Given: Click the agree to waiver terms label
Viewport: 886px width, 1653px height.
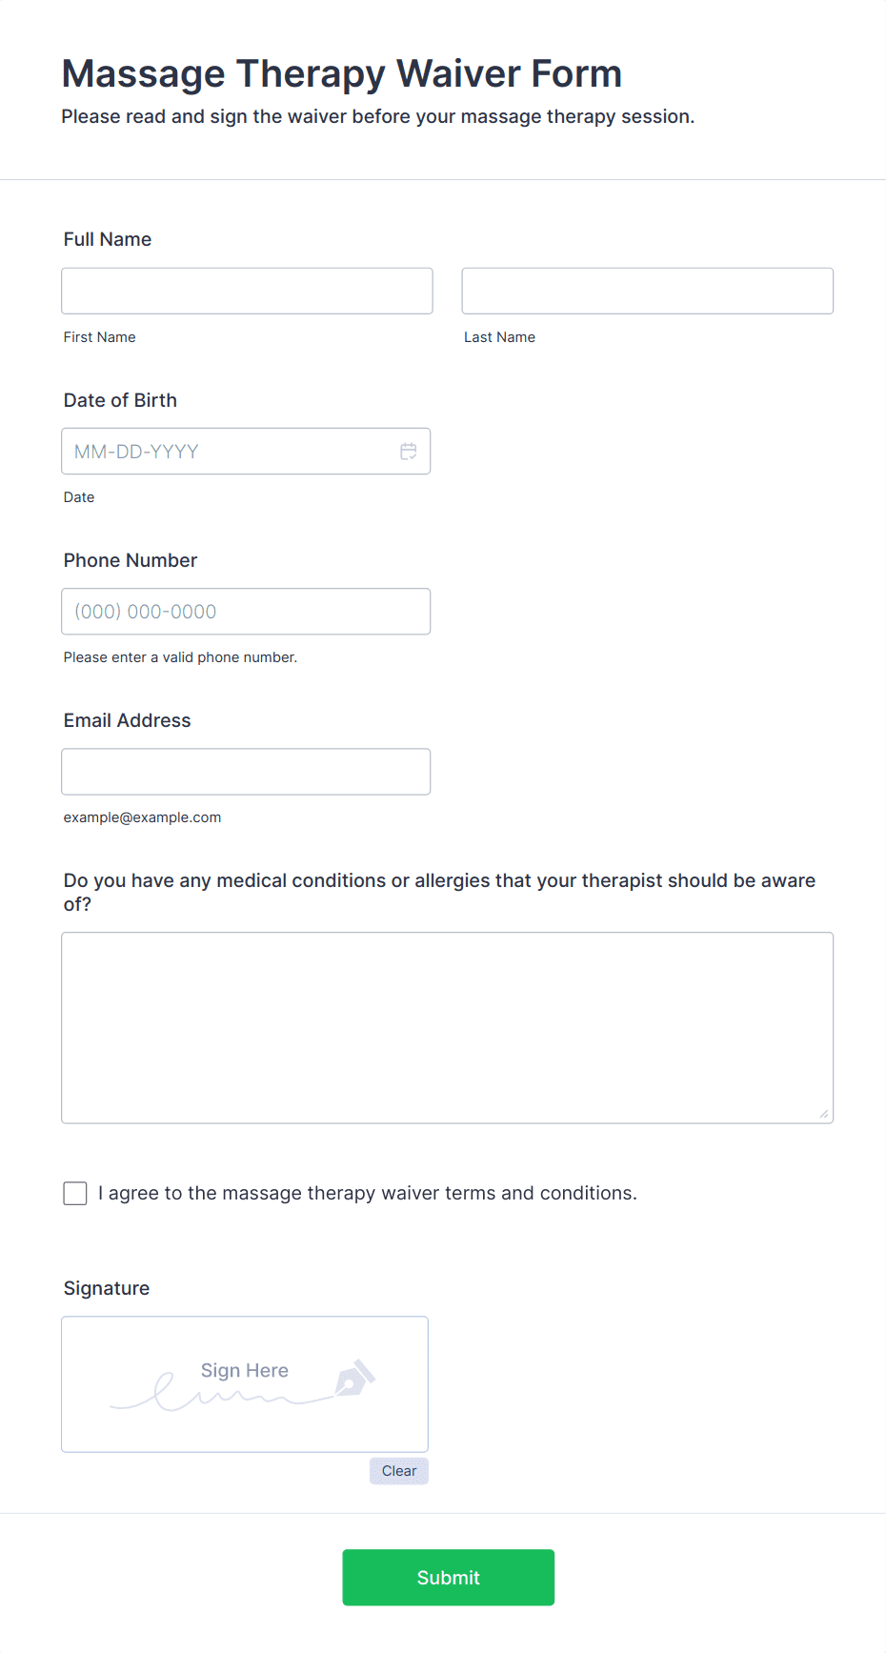Looking at the screenshot, I should click(x=368, y=1194).
